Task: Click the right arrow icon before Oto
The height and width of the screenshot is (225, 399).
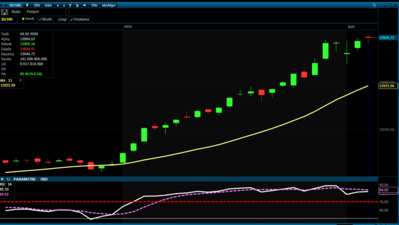Action: (84, 5)
